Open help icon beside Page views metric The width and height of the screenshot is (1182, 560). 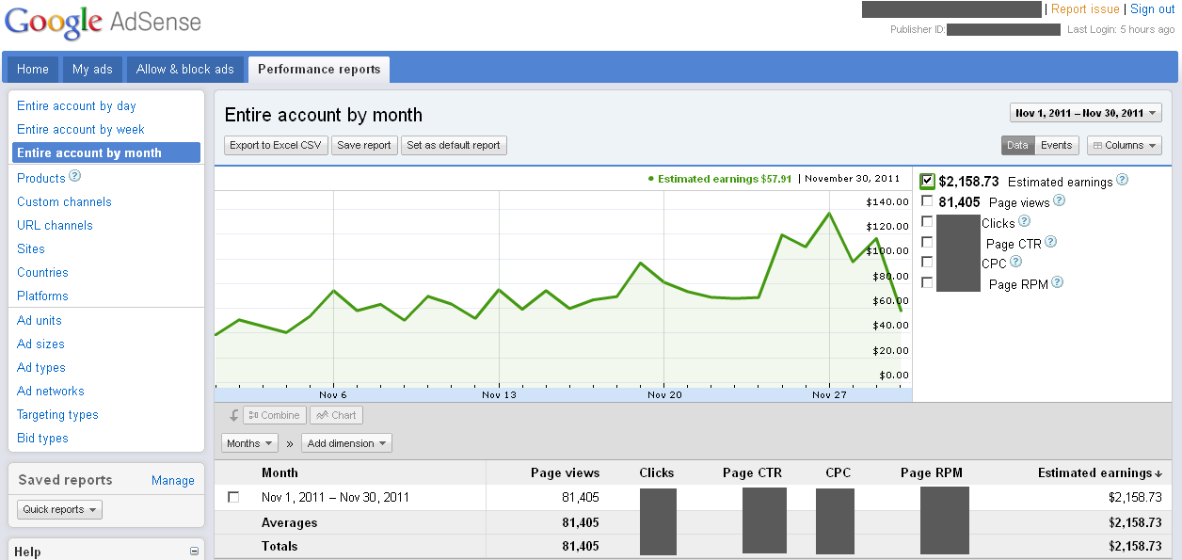(x=1059, y=200)
